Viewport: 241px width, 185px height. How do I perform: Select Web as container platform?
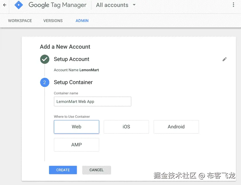coord(77,127)
